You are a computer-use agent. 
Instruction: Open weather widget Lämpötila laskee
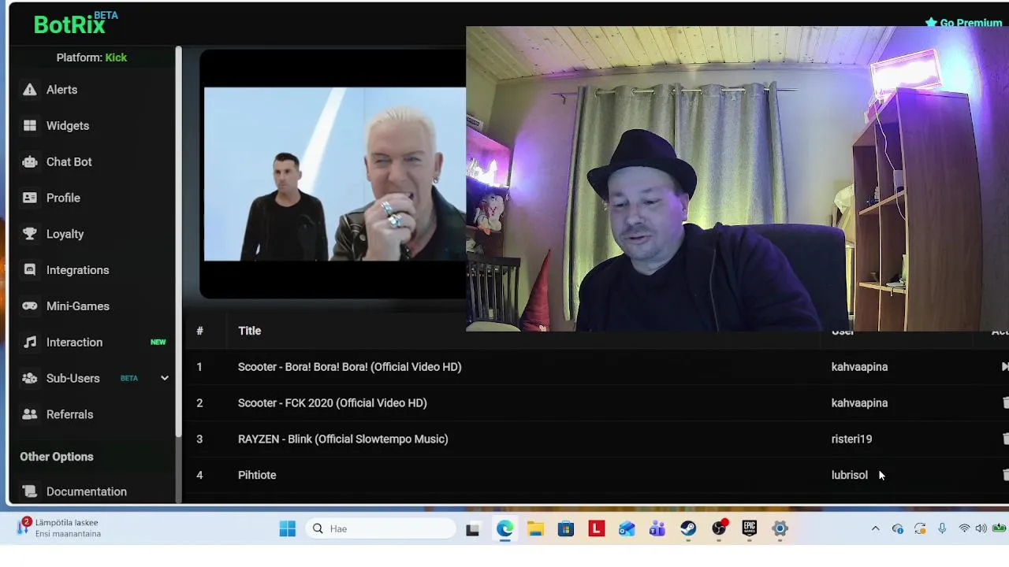pos(60,528)
